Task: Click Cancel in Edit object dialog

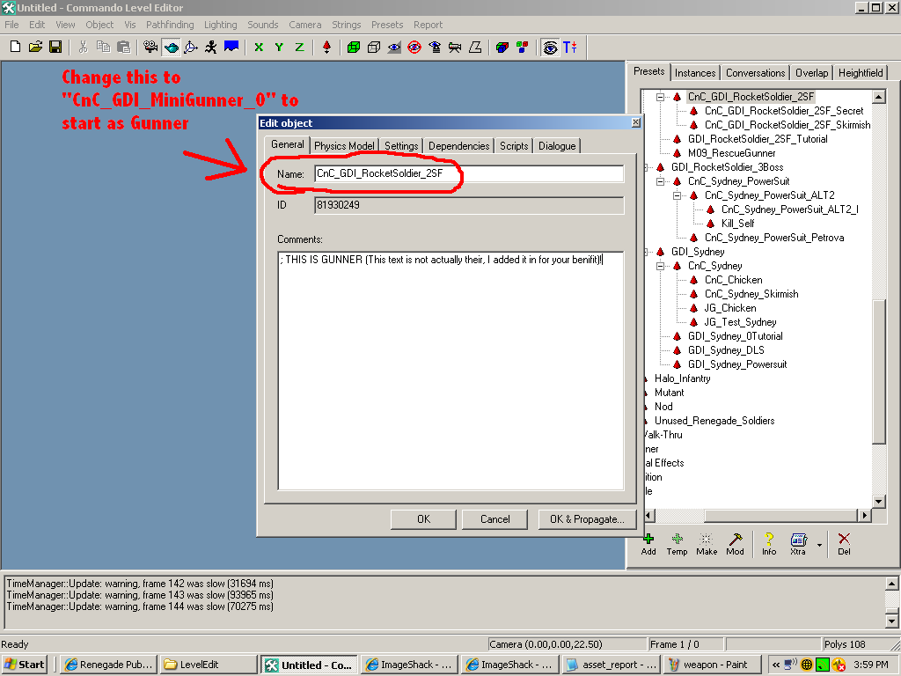Action: pyautogui.click(x=494, y=519)
